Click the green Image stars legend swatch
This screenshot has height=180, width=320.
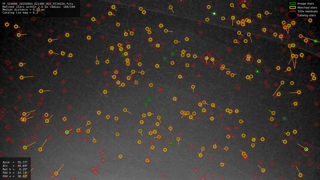(x=292, y=4)
